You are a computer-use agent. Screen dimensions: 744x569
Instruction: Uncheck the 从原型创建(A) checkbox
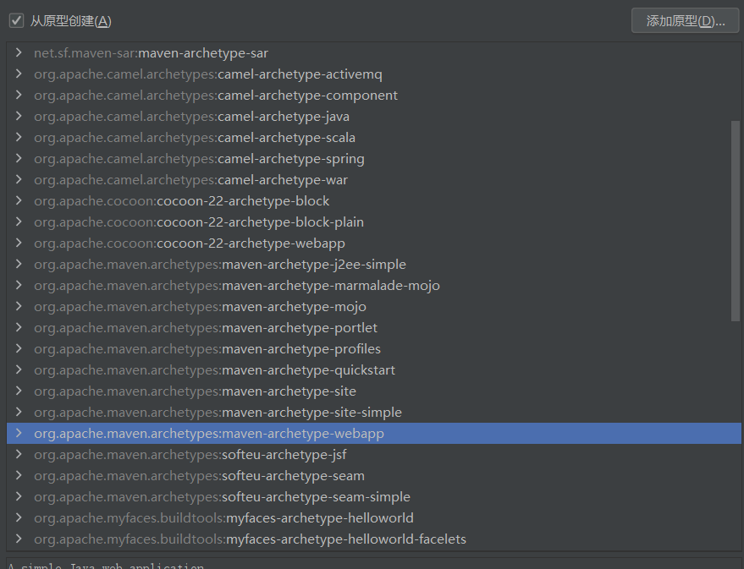16,21
